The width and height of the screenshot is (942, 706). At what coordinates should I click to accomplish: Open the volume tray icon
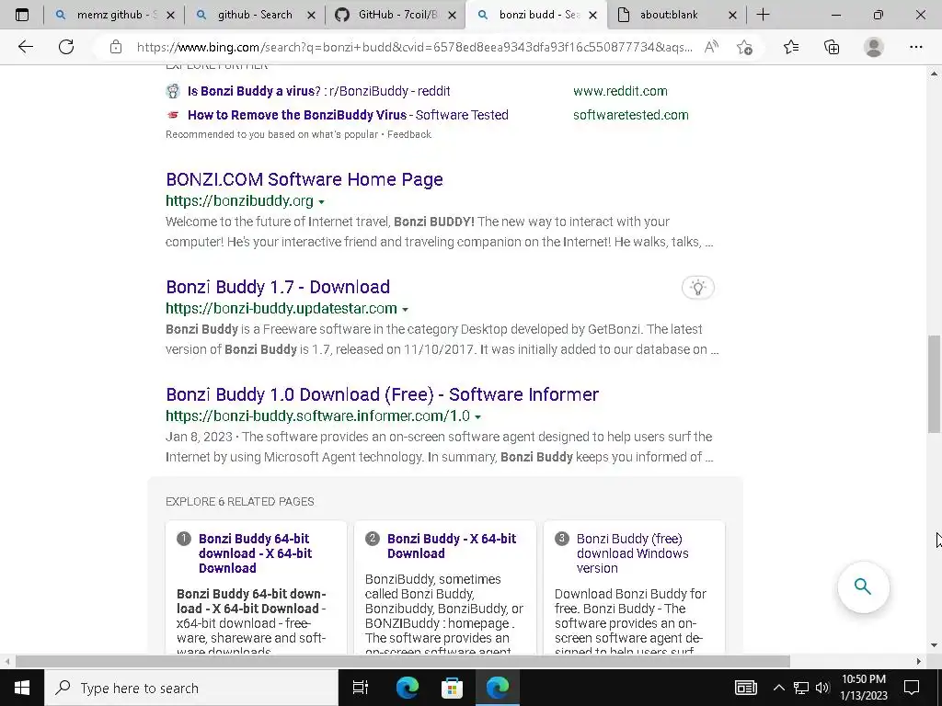pyautogui.click(x=822, y=688)
